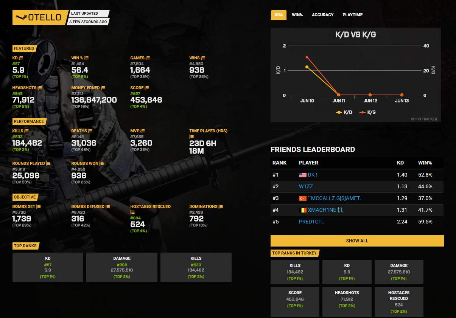
Task: Click HEADSHOTS card in Top Ranks in Turkey
Action: point(347,302)
